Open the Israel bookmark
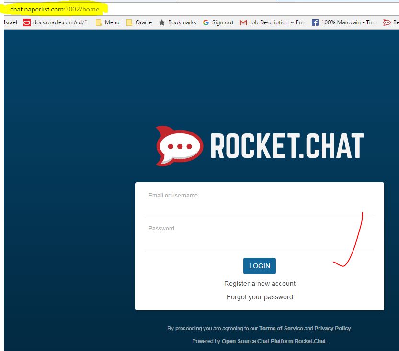Image resolution: width=399 pixels, height=351 pixels. pos(11,22)
